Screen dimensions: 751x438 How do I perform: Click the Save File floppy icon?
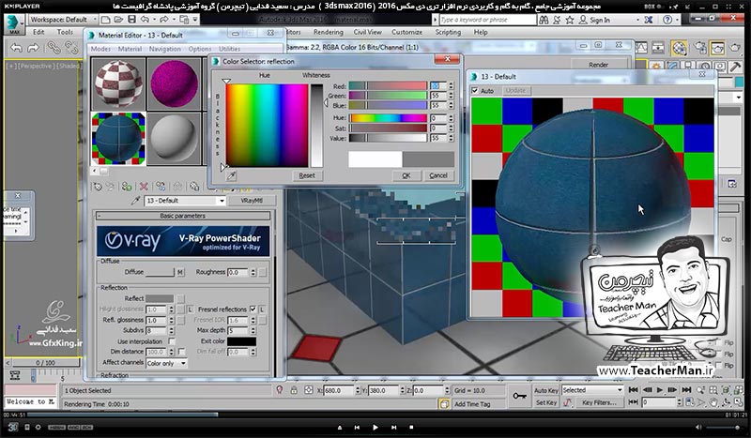click(x=130, y=20)
